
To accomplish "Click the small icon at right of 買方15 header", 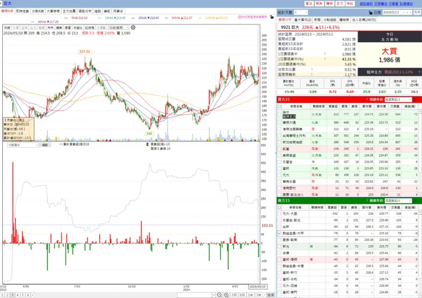I will tap(415, 100).
